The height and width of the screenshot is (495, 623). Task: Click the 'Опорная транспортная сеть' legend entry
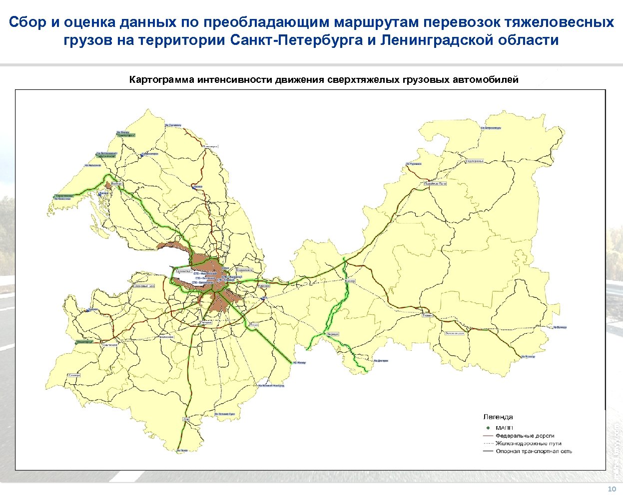coord(534,451)
